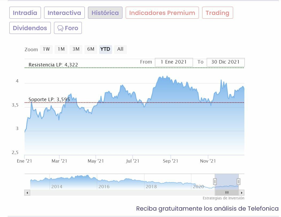The height and width of the screenshot is (217, 281).
Task: Edit the To date field
Action: pos(225,62)
